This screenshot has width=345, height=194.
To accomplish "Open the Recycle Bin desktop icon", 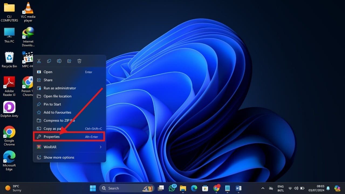I will pos(9,60).
